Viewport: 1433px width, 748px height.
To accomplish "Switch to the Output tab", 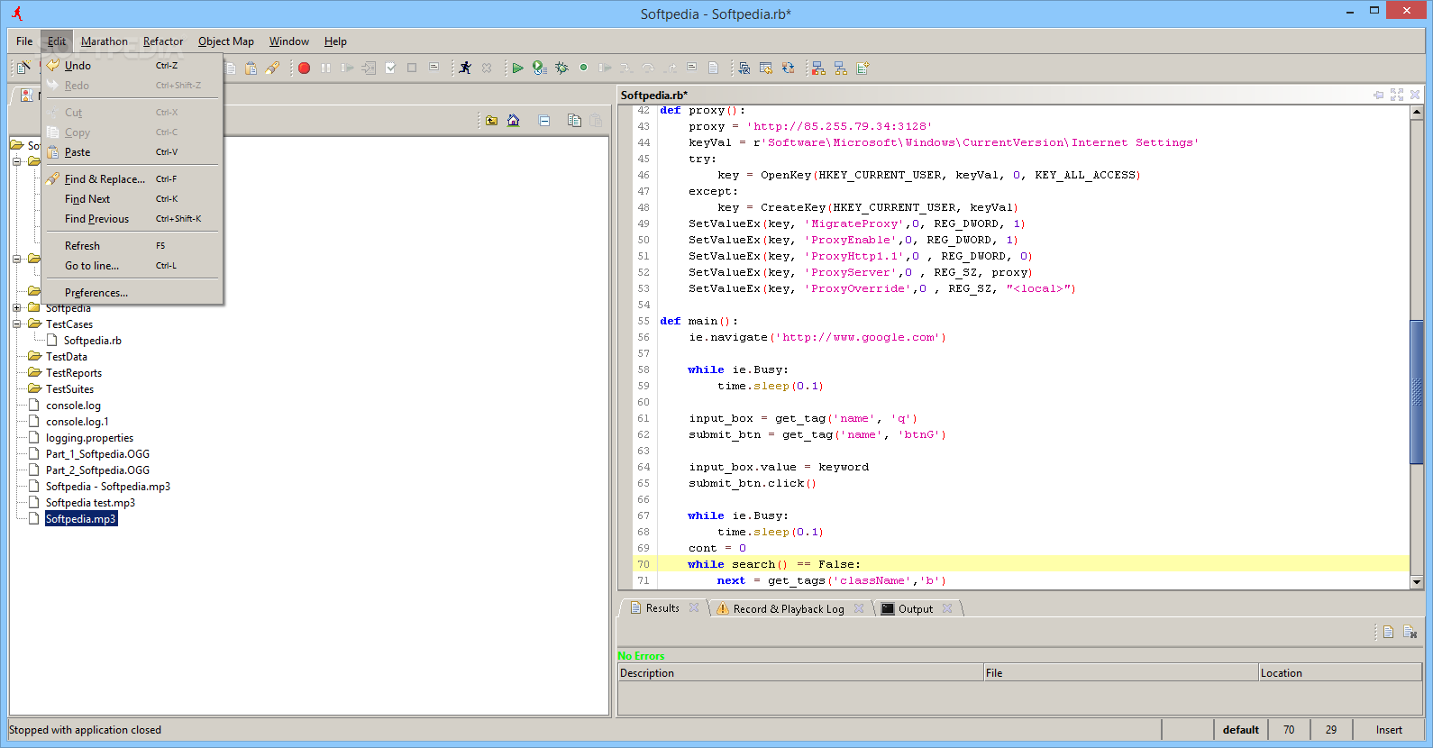I will 916,609.
